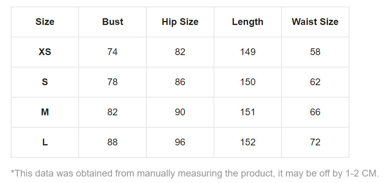
Task: Select the Waist Size header cell
Action: click(x=315, y=22)
